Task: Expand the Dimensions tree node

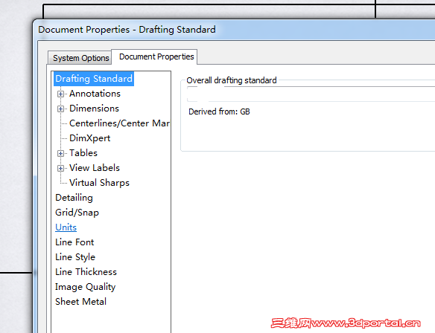Action: click(60, 109)
